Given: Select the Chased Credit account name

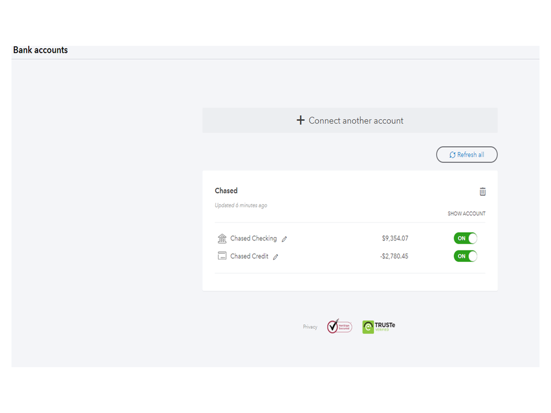Looking at the screenshot, I should click(x=249, y=256).
